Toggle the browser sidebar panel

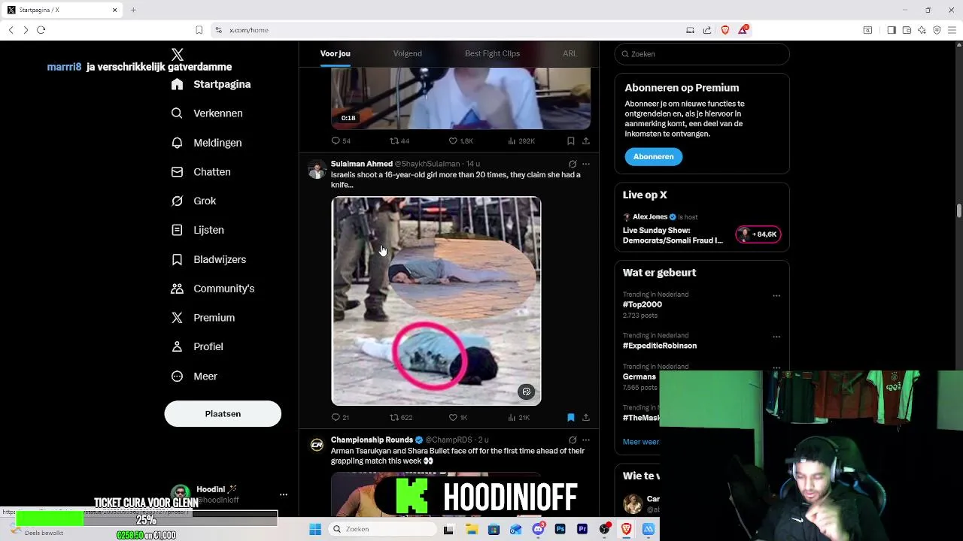[x=892, y=30]
